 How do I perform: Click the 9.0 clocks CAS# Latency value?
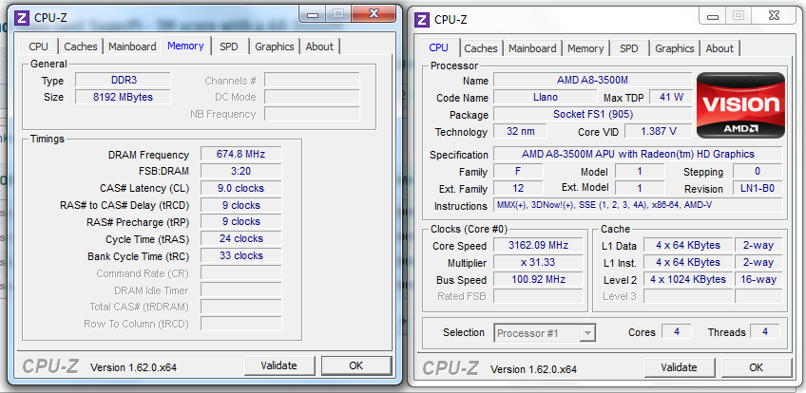click(241, 188)
